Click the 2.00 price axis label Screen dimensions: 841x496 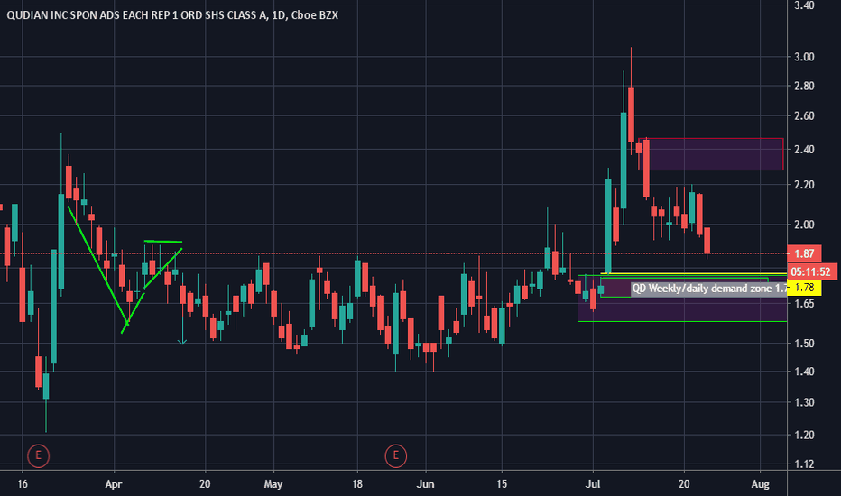(803, 225)
